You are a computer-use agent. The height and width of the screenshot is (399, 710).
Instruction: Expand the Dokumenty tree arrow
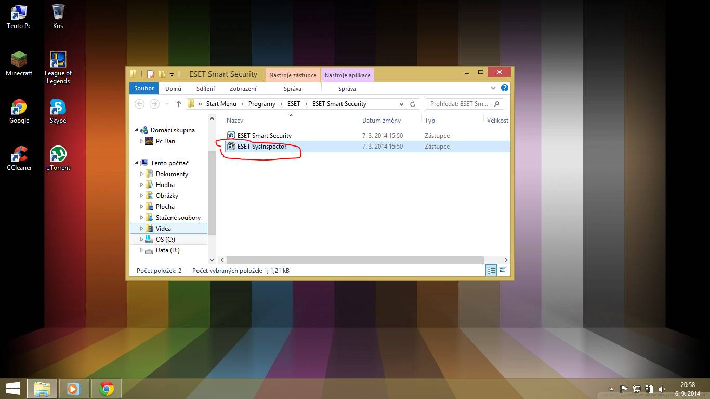(142, 174)
